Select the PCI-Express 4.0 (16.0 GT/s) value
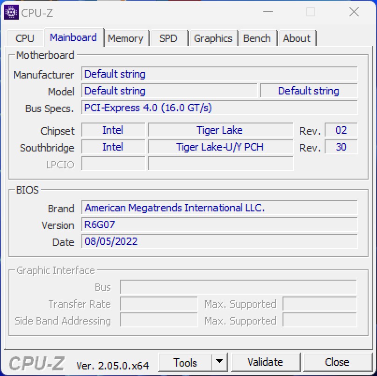This screenshot has width=377, height=376. tap(219, 108)
